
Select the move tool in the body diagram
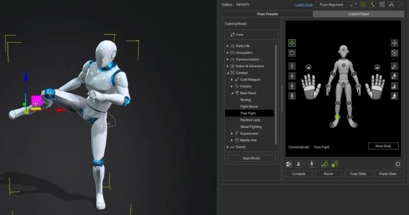click(x=292, y=44)
